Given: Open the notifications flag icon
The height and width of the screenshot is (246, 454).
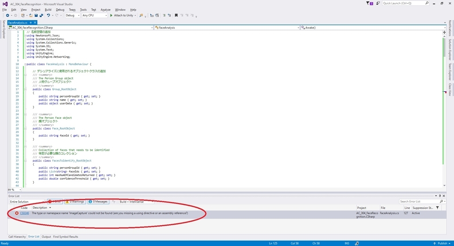Looking at the screenshot, I should click(x=369, y=3).
